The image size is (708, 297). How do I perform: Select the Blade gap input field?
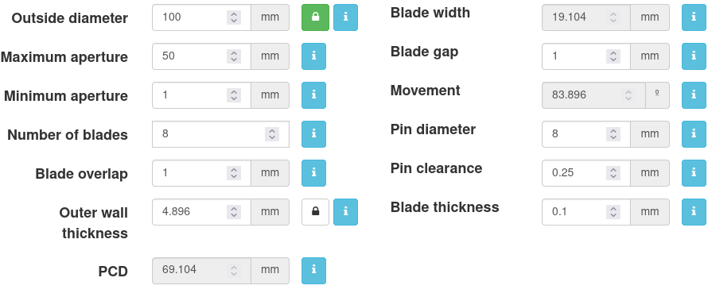coord(586,56)
